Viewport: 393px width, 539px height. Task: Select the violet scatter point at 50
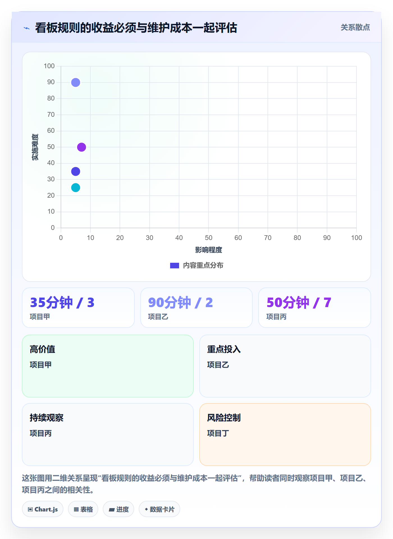pos(81,147)
